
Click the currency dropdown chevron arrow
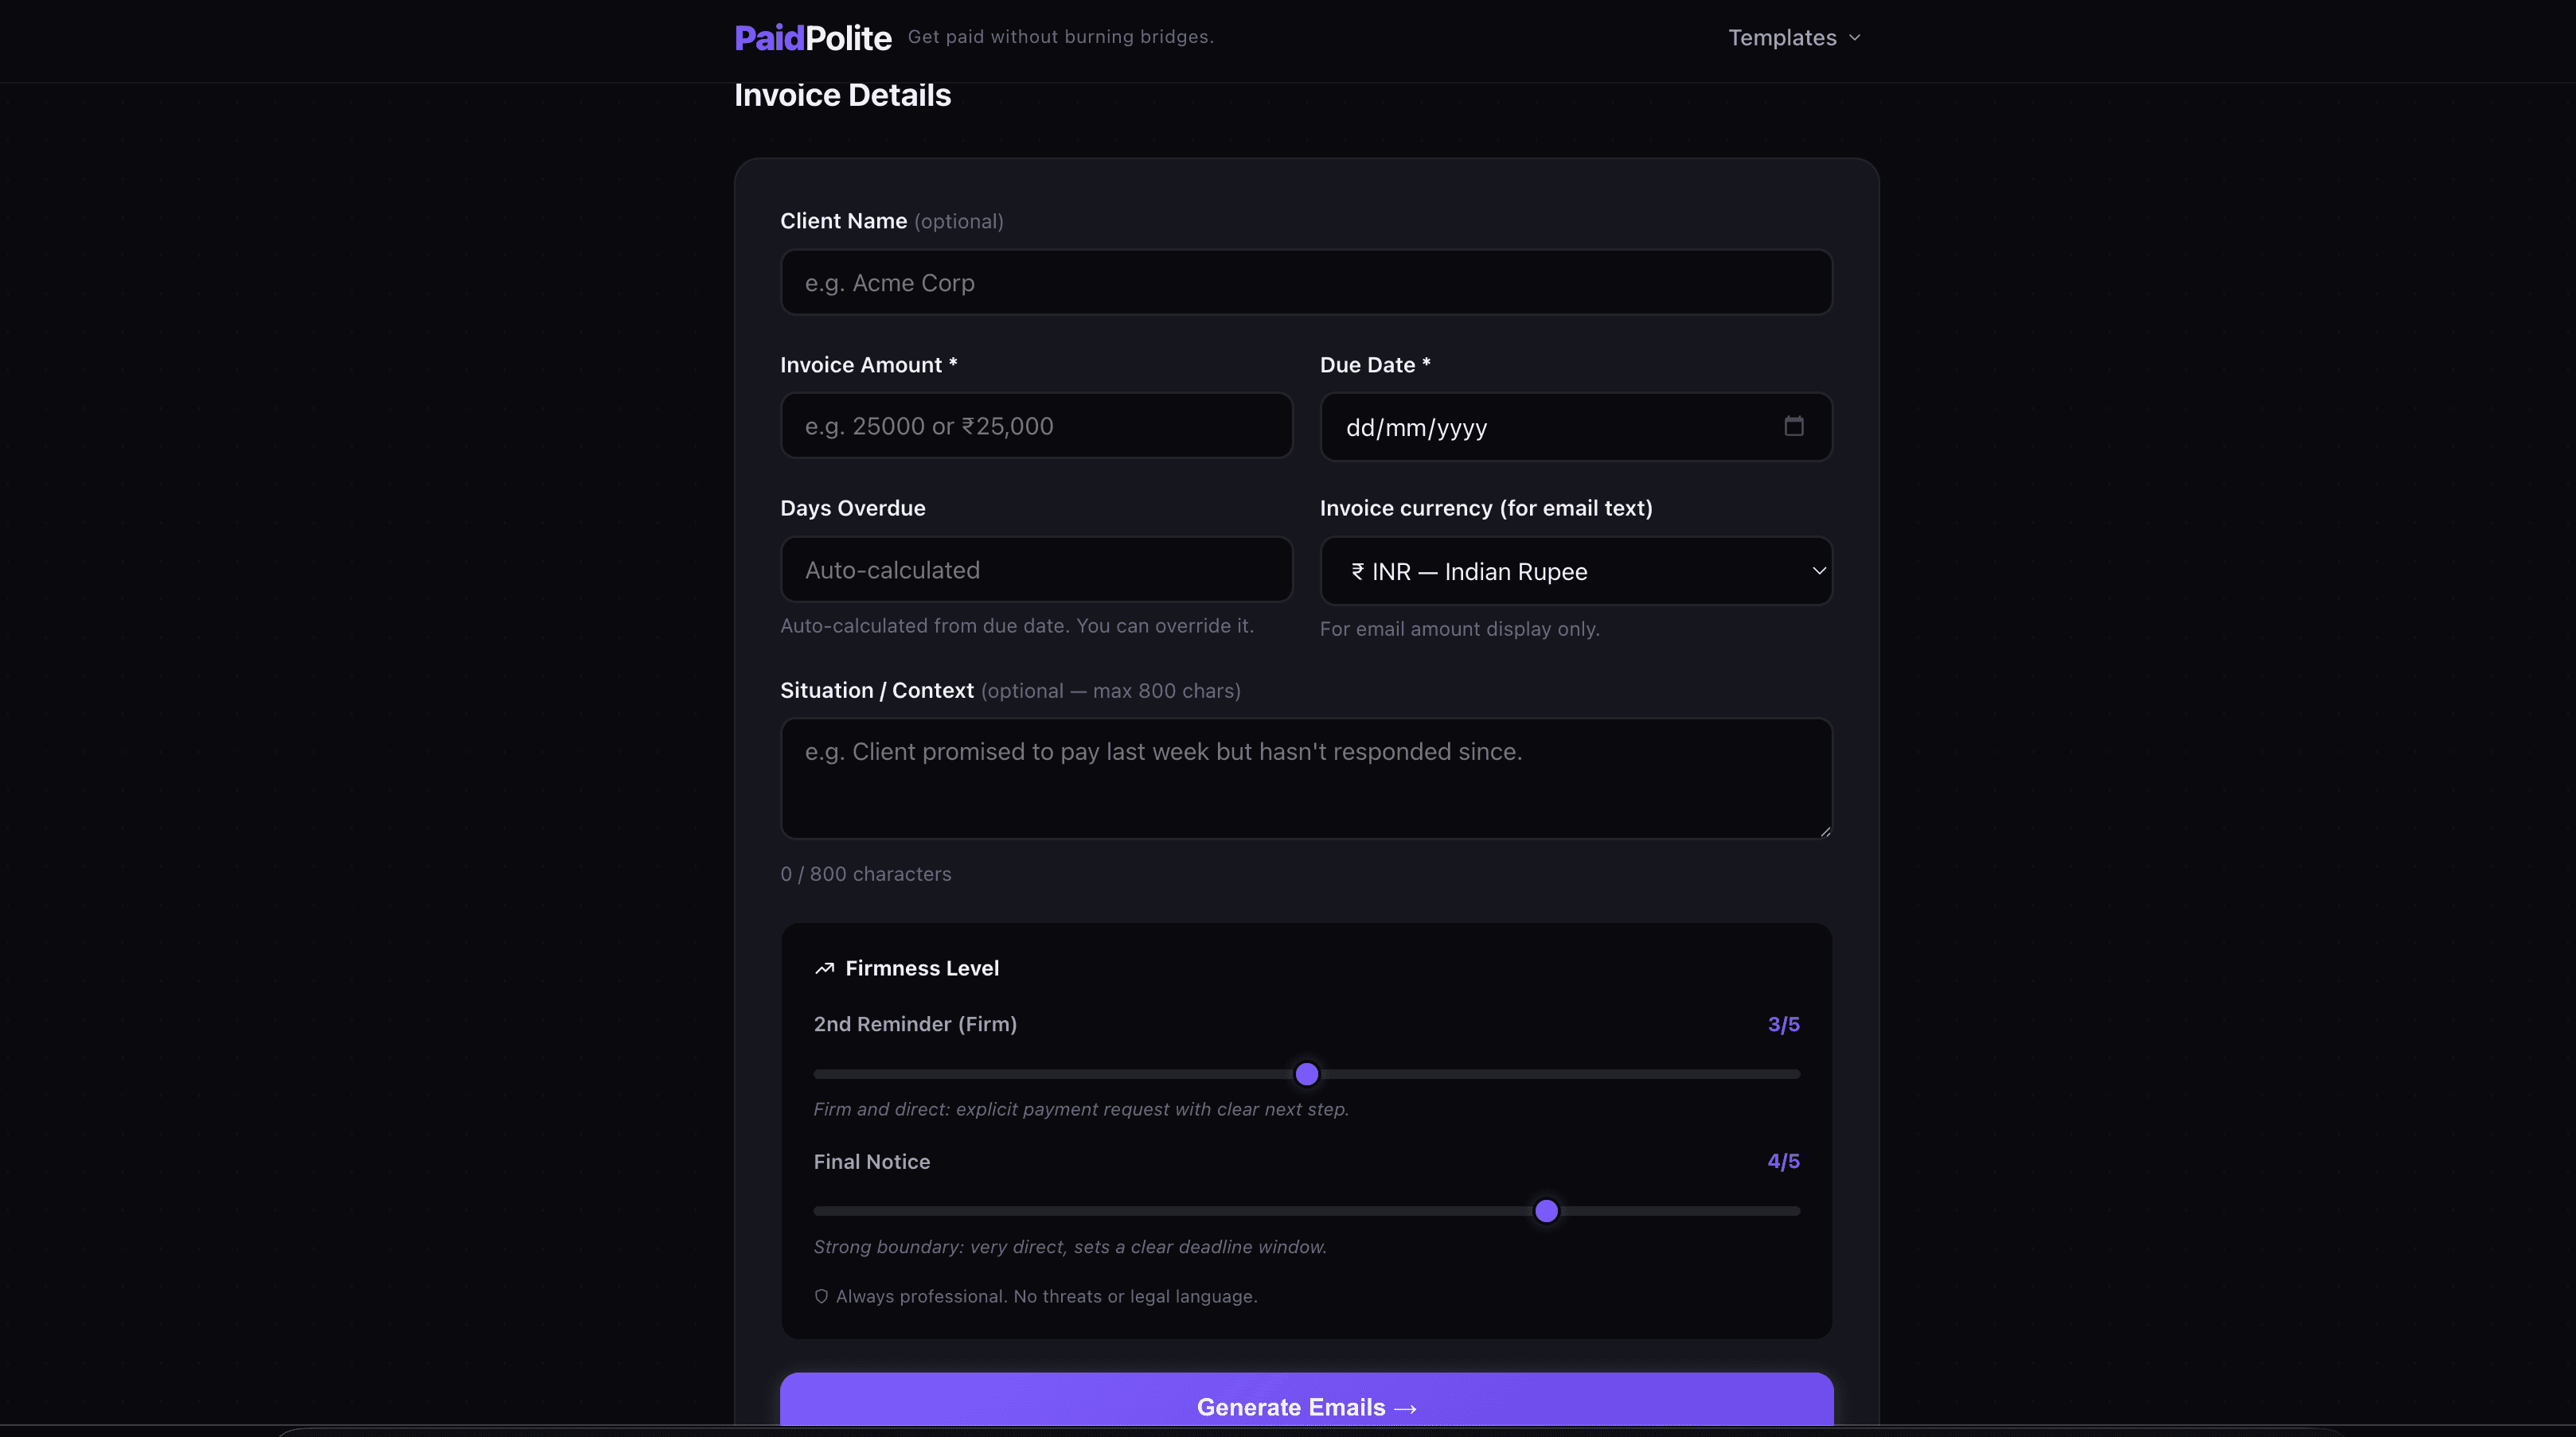click(x=1818, y=571)
